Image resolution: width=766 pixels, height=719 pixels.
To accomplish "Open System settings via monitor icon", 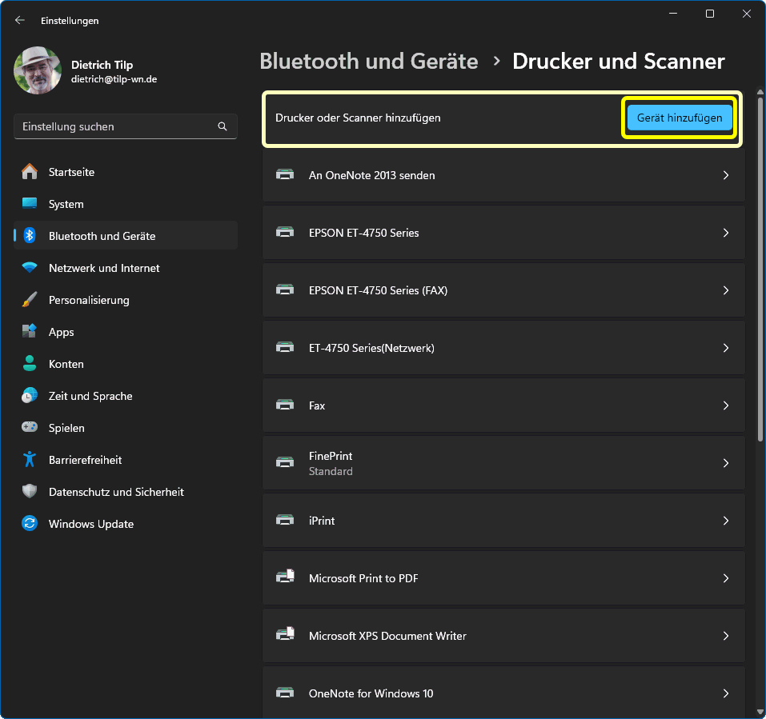I will [30, 204].
